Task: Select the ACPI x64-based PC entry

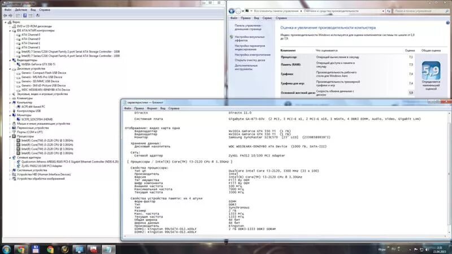Action: point(33,107)
